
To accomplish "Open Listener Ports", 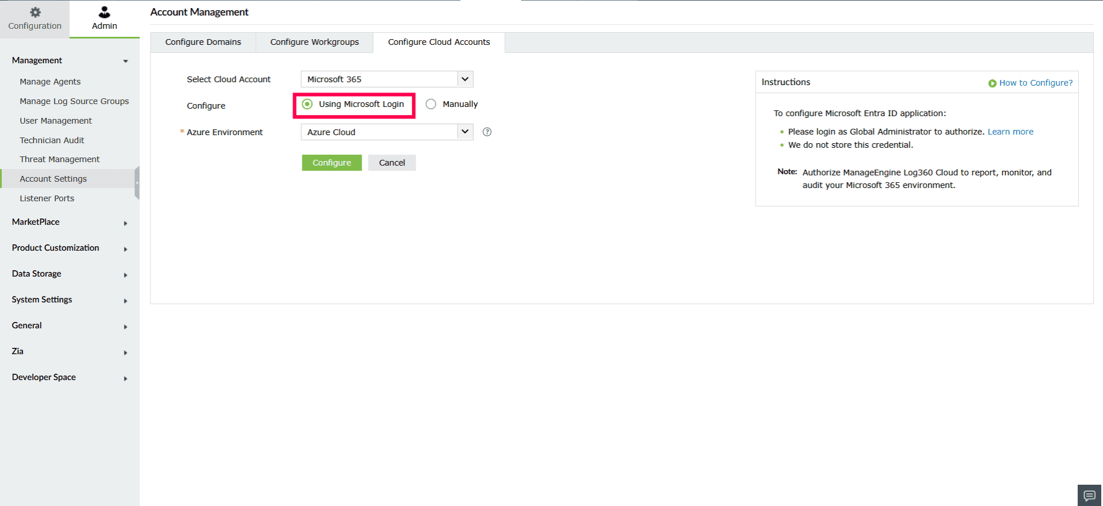I will (47, 198).
